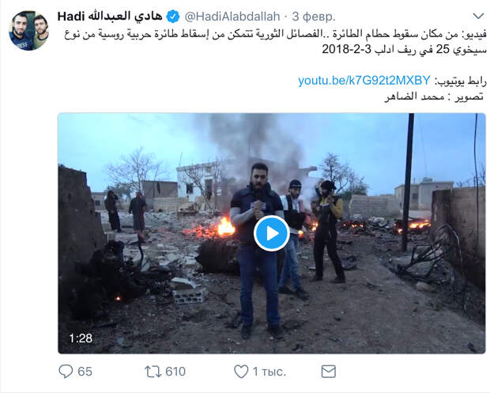The image size is (490, 393).
Task: Click the Arabic name هادي العبدالله
Action: tap(126, 16)
